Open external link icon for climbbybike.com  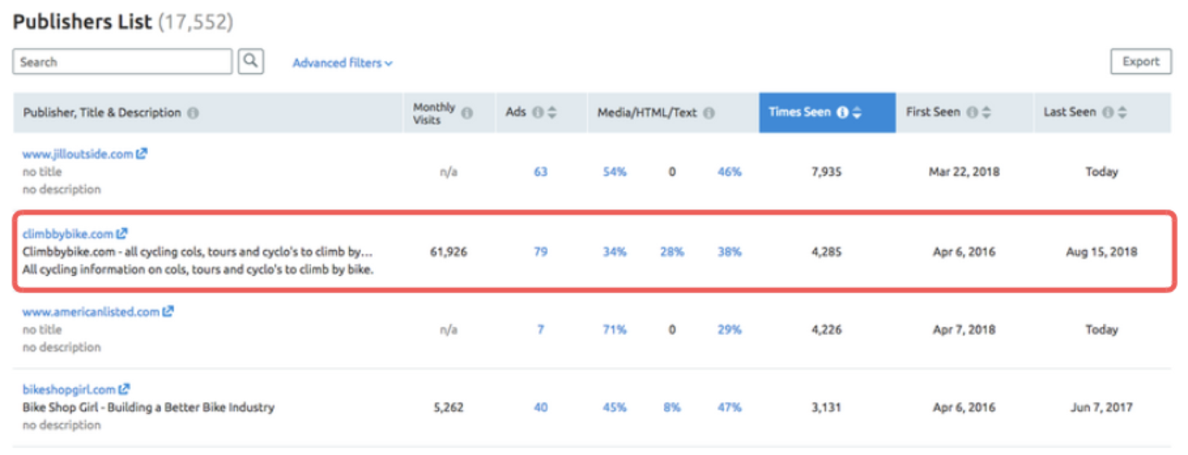(x=122, y=234)
